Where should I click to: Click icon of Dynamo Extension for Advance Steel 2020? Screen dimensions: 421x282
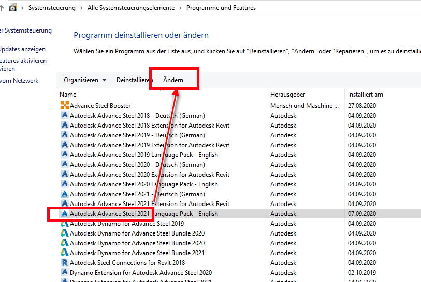click(x=64, y=272)
